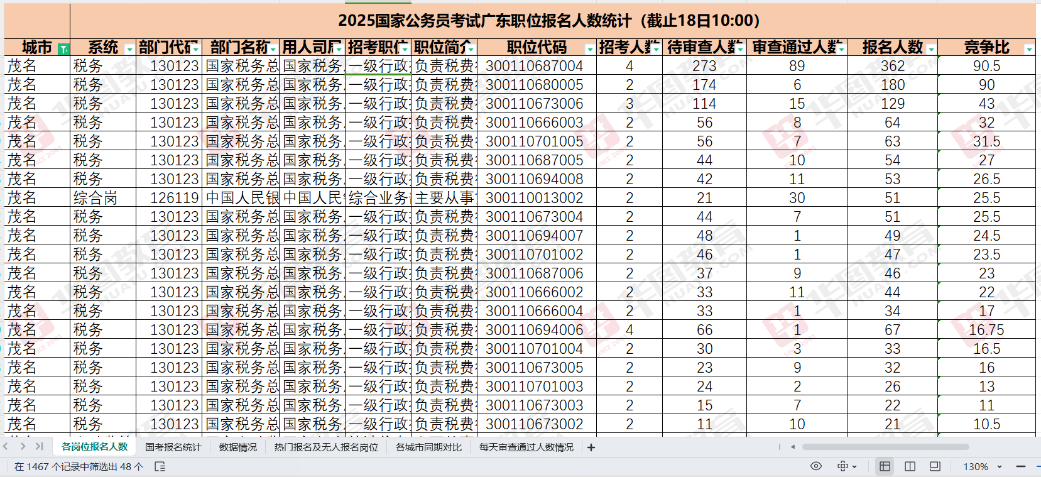The height and width of the screenshot is (477, 1041).
Task: Select the 综合岗 system cell
Action: pos(103,198)
